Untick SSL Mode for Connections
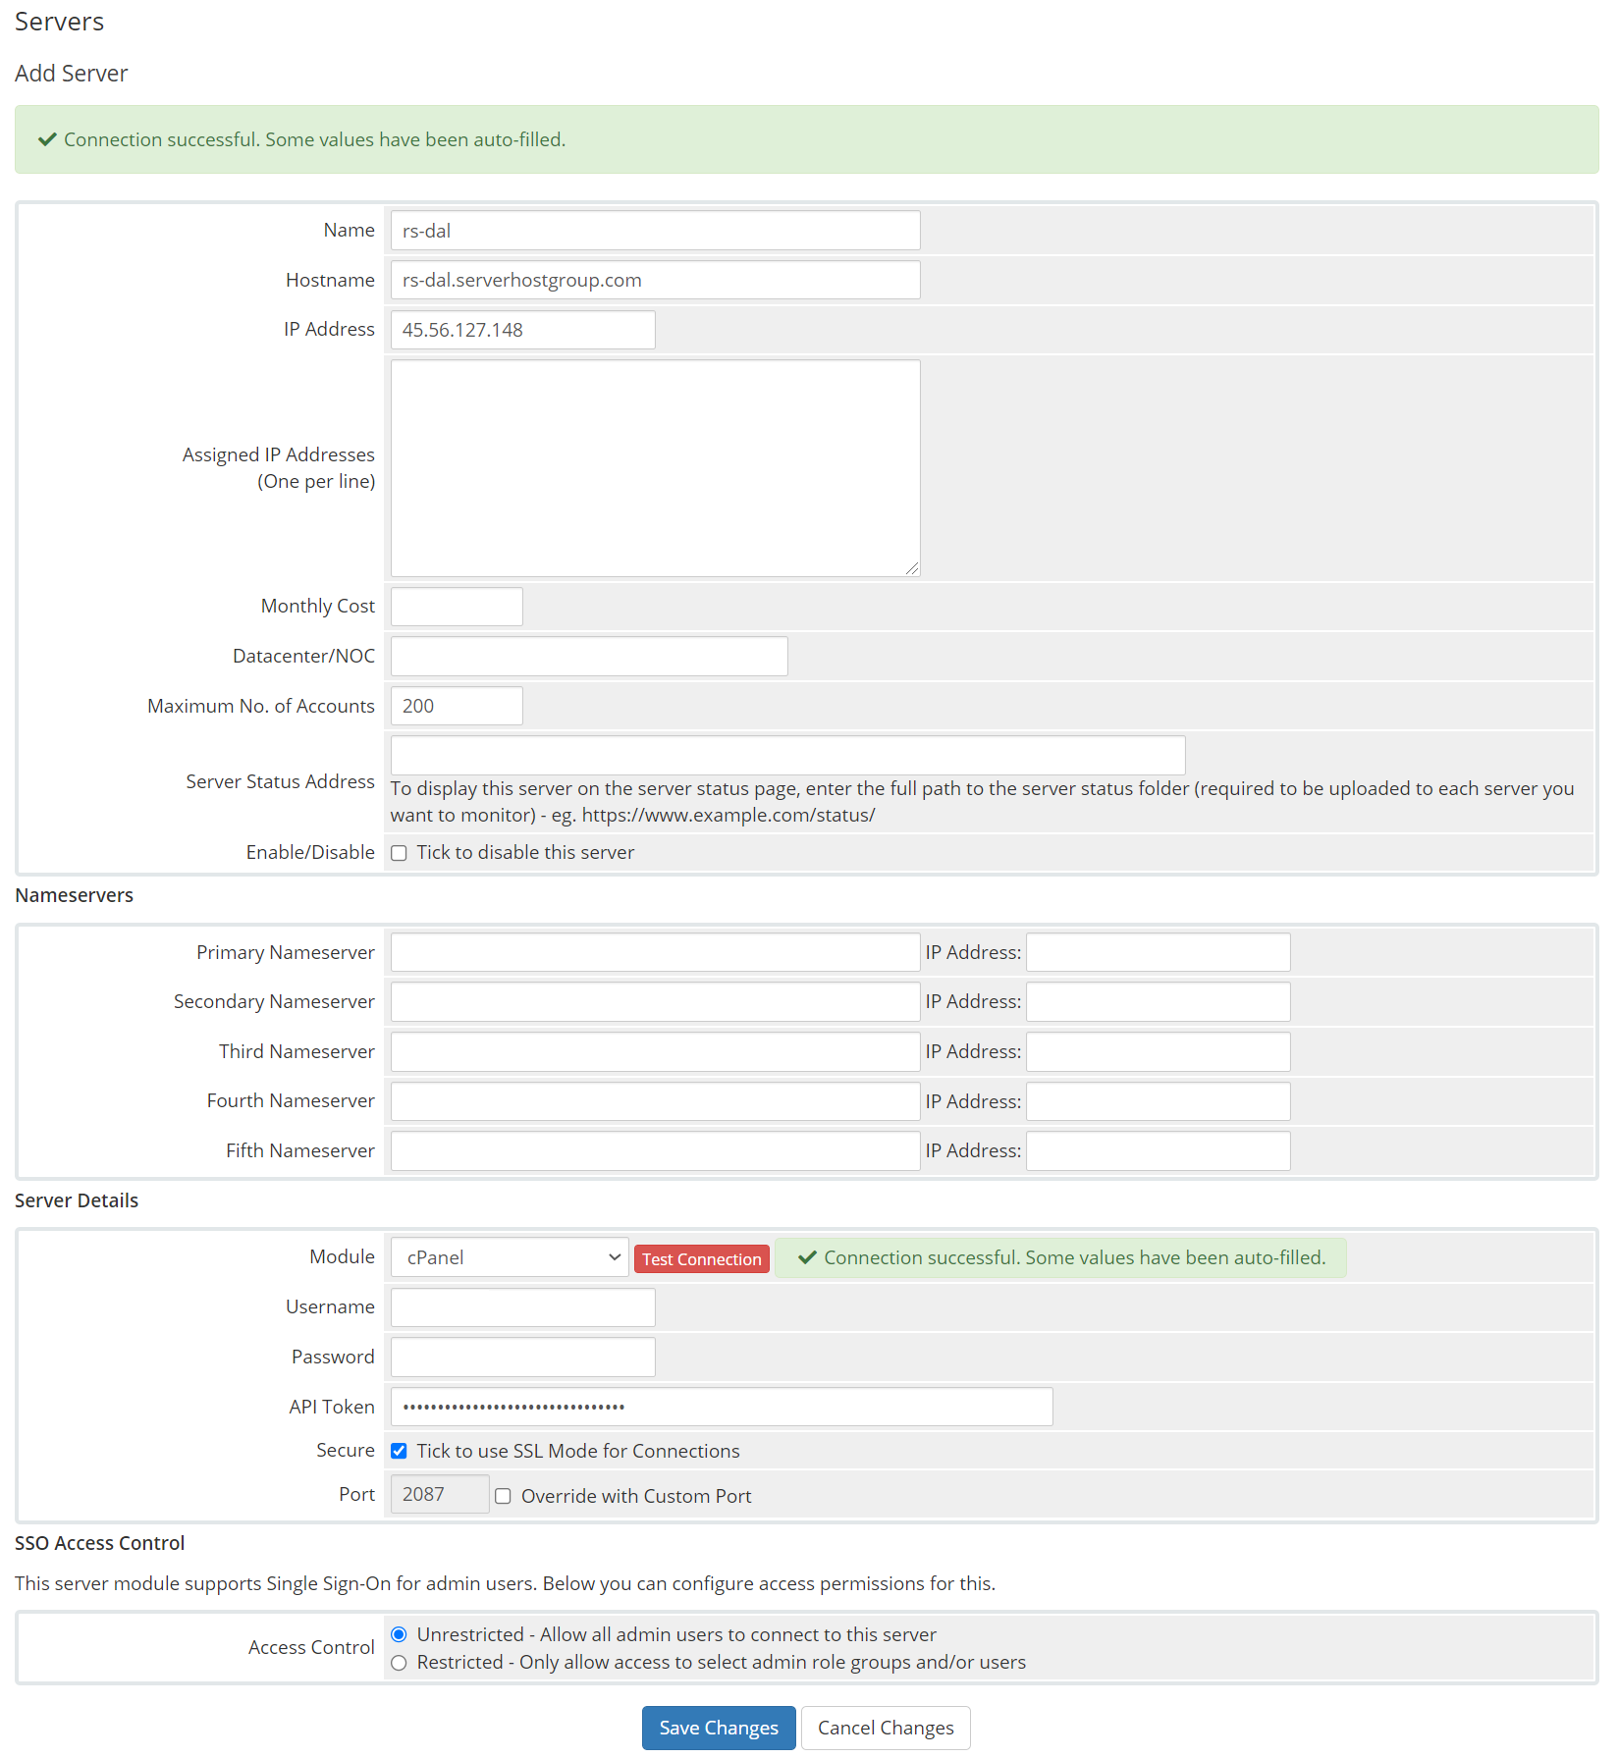Screen dimensions: 1618x1758 click(x=399, y=1450)
